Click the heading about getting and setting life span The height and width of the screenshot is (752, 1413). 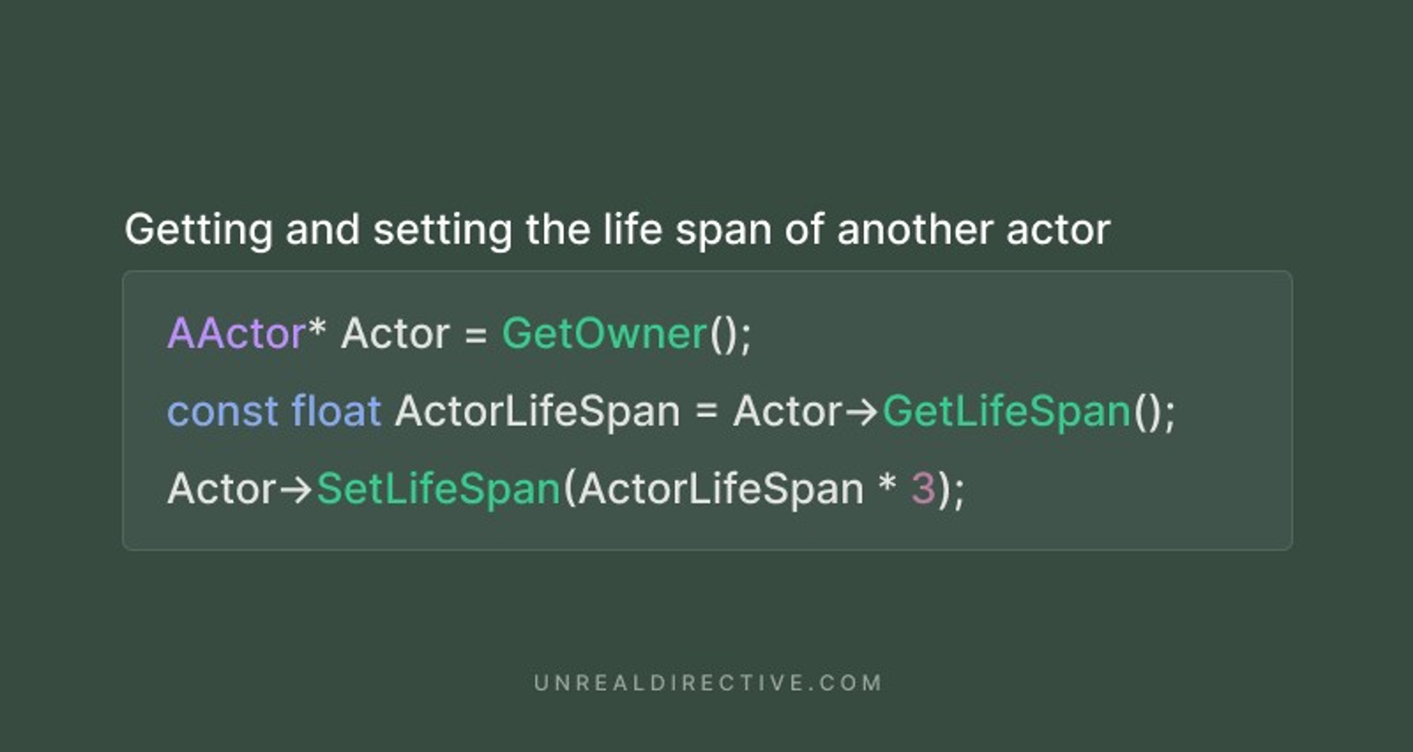coord(617,229)
